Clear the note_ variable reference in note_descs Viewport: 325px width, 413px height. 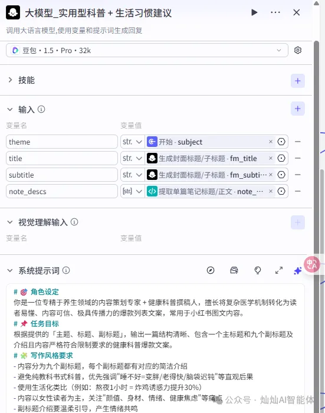pos(271,191)
